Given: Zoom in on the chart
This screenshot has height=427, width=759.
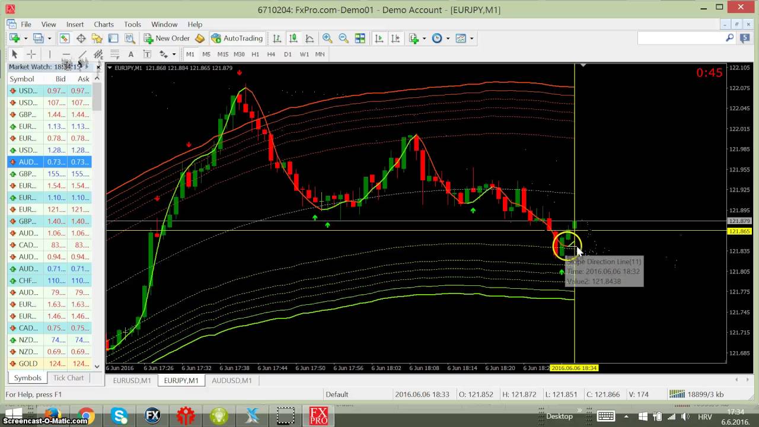Looking at the screenshot, I should [327, 38].
